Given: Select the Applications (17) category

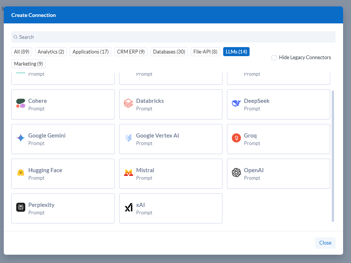Looking at the screenshot, I should (x=90, y=52).
